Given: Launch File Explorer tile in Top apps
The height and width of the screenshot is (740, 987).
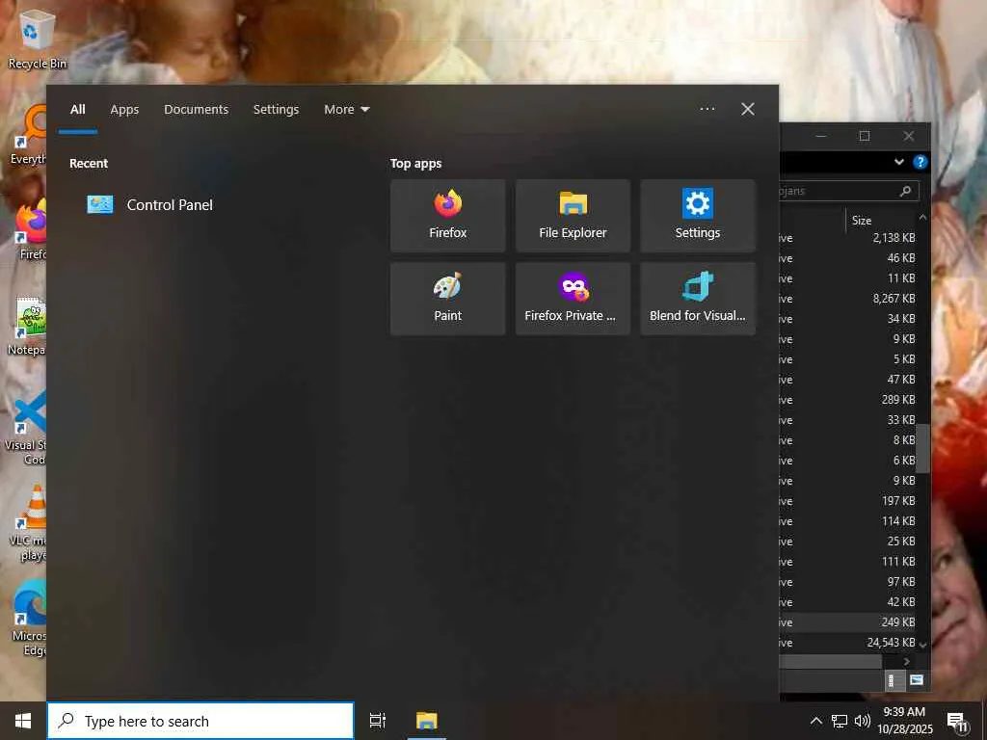Looking at the screenshot, I should [573, 215].
